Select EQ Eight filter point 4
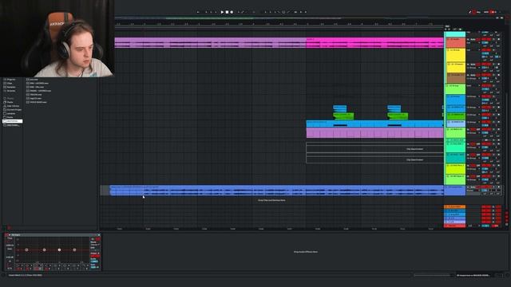511x287 pixels. pyautogui.click(x=74, y=250)
